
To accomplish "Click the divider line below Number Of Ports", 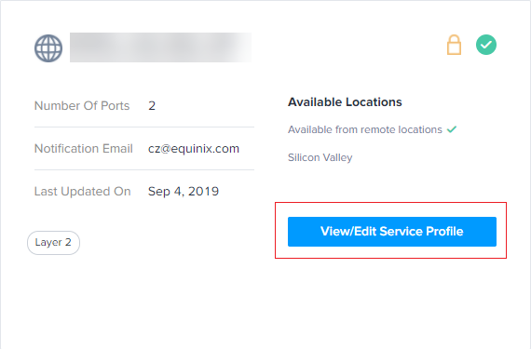I will point(144,128).
